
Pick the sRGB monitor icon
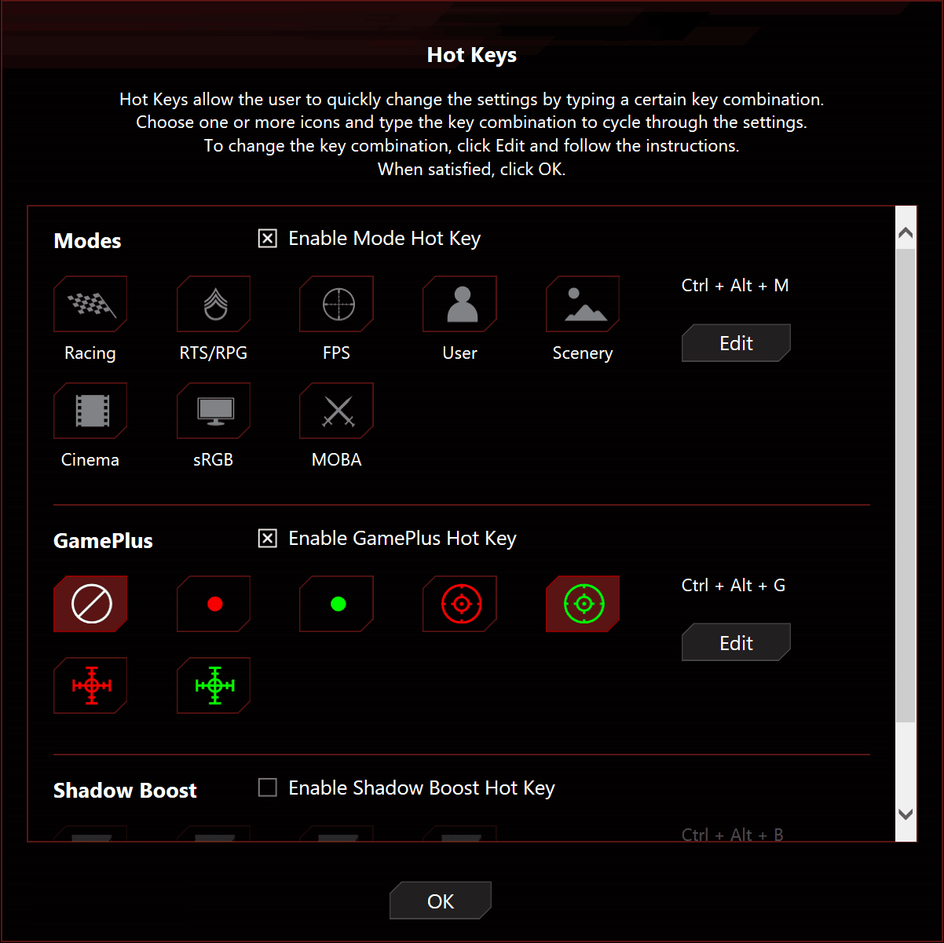coord(214,411)
